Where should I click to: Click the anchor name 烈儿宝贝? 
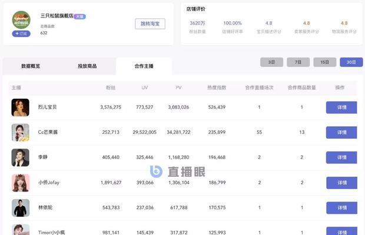tap(47, 107)
